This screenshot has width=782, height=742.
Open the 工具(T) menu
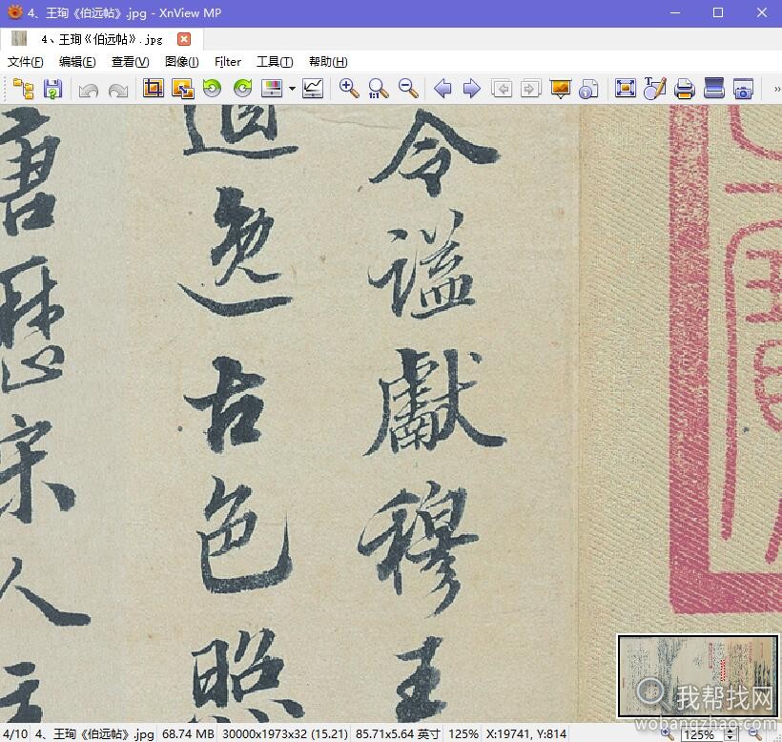[275, 62]
